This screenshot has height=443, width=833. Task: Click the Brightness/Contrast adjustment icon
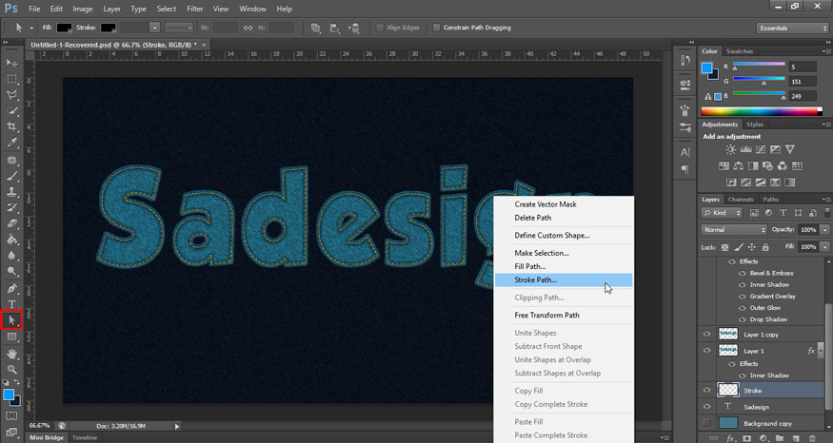point(731,149)
